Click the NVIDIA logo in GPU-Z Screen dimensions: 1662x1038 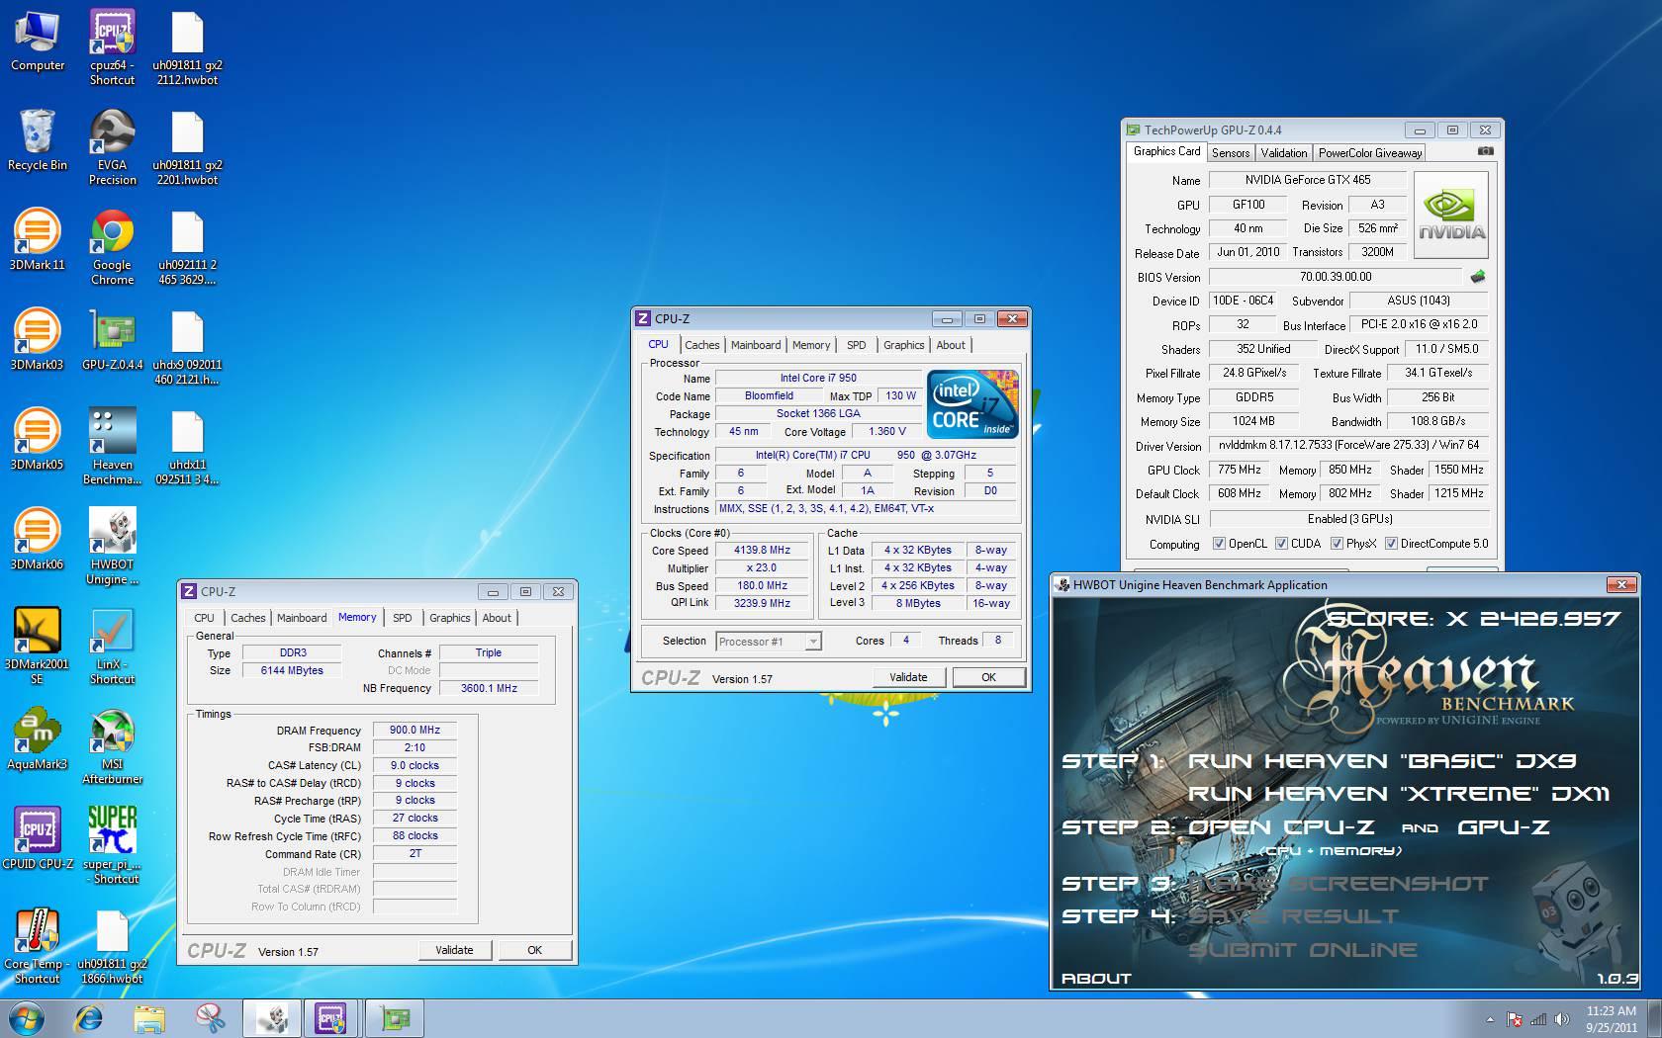(x=1451, y=216)
